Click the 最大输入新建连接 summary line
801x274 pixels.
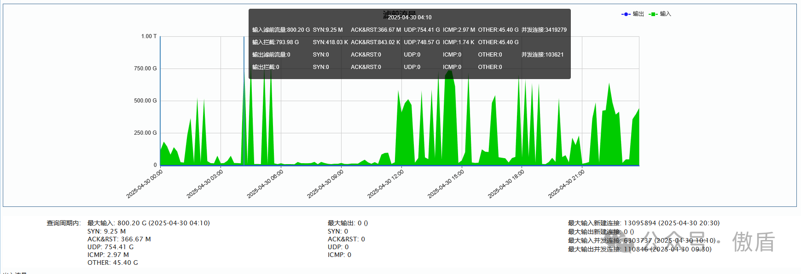coord(643,223)
